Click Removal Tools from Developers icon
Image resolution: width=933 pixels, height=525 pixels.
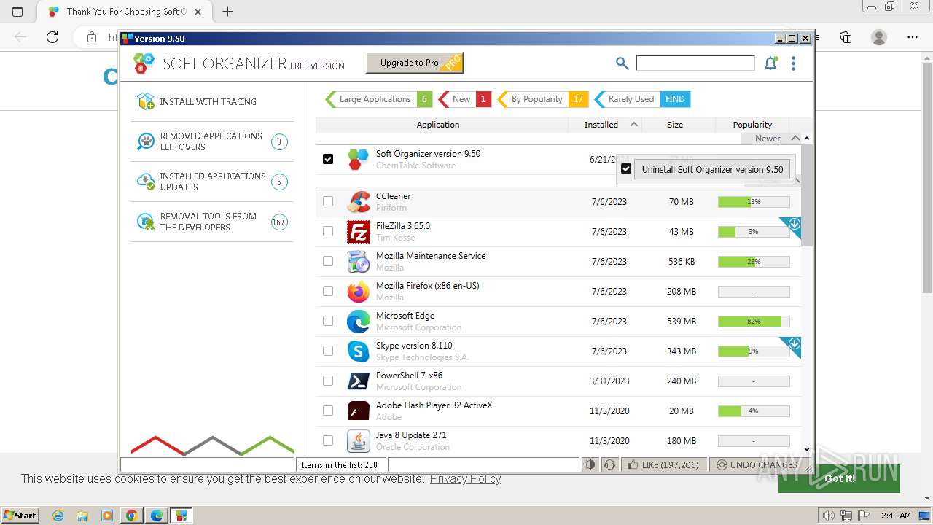[x=146, y=222]
